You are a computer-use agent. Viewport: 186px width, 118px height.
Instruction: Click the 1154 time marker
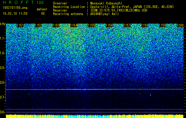74,25
